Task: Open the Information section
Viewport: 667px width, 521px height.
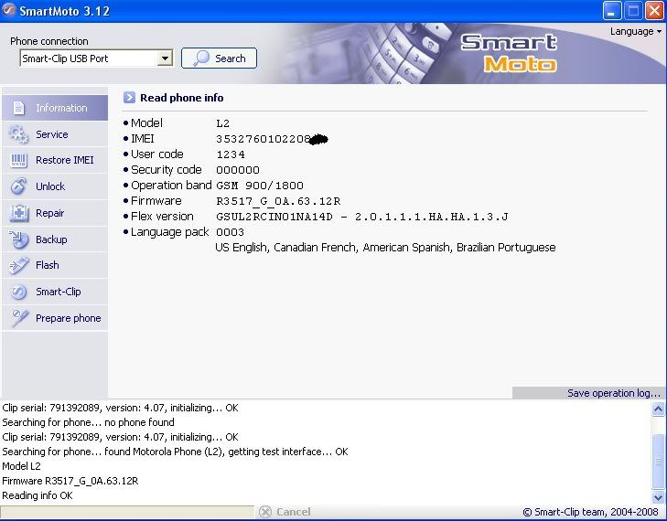Action: pyautogui.click(x=55, y=108)
